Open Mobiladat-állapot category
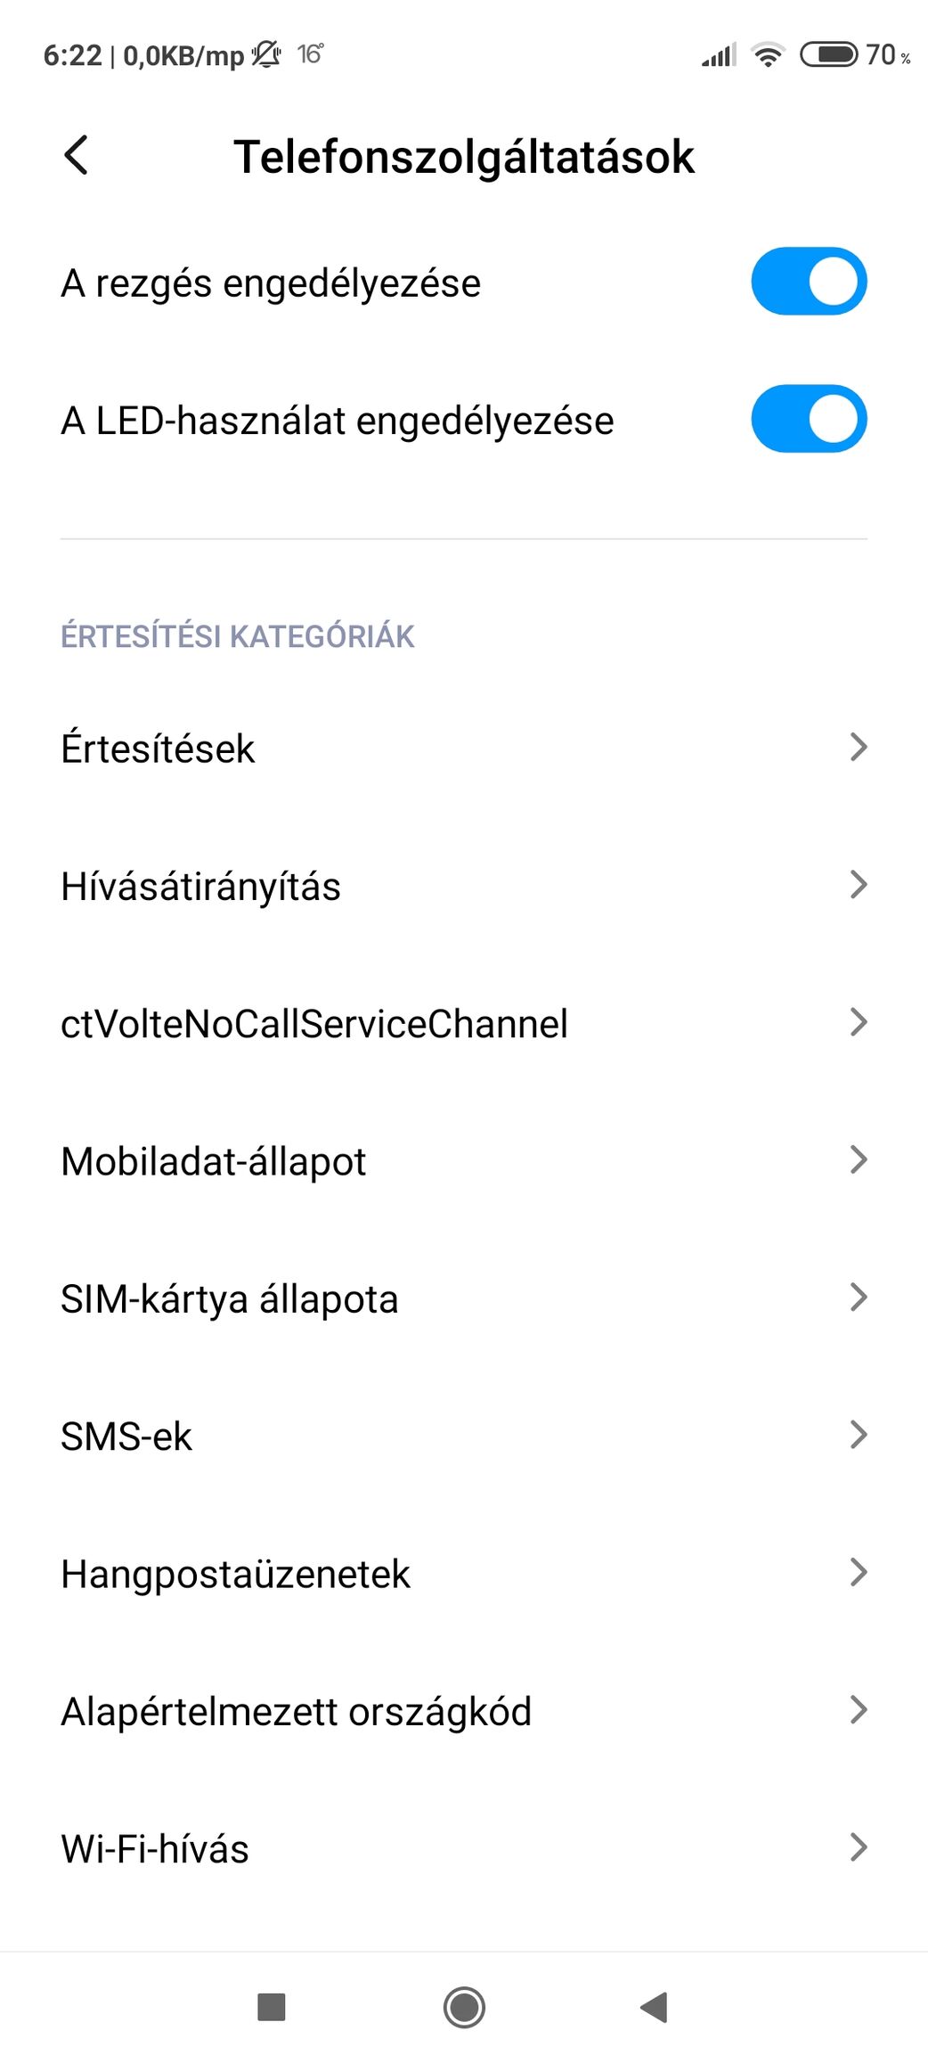Image resolution: width=928 pixels, height=2063 pixels. click(x=464, y=1160)
